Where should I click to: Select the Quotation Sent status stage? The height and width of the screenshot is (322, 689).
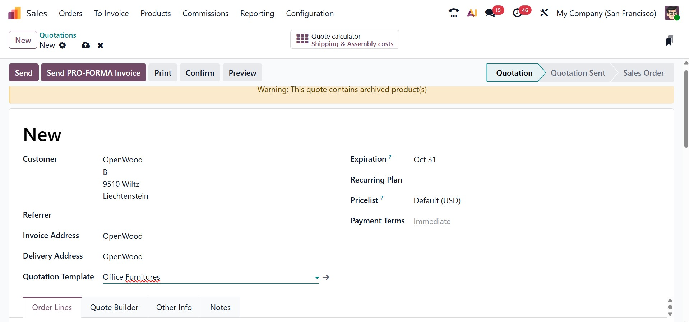pos(578,73)
